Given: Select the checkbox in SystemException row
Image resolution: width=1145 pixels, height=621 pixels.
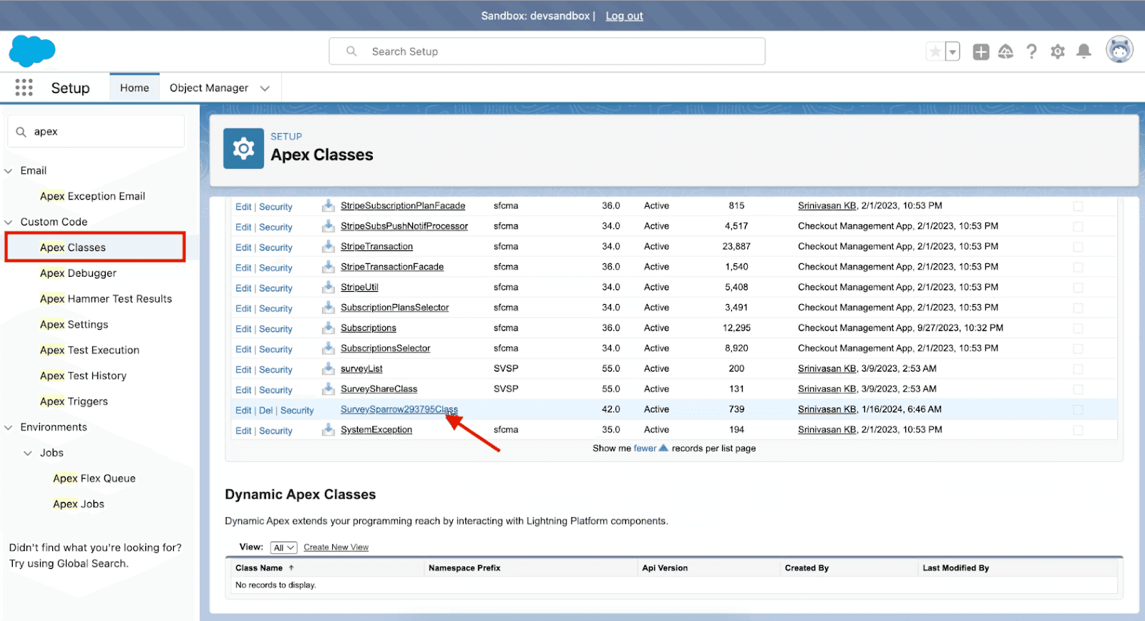Looking at the screenshot, I should (x=1078, y=430).
